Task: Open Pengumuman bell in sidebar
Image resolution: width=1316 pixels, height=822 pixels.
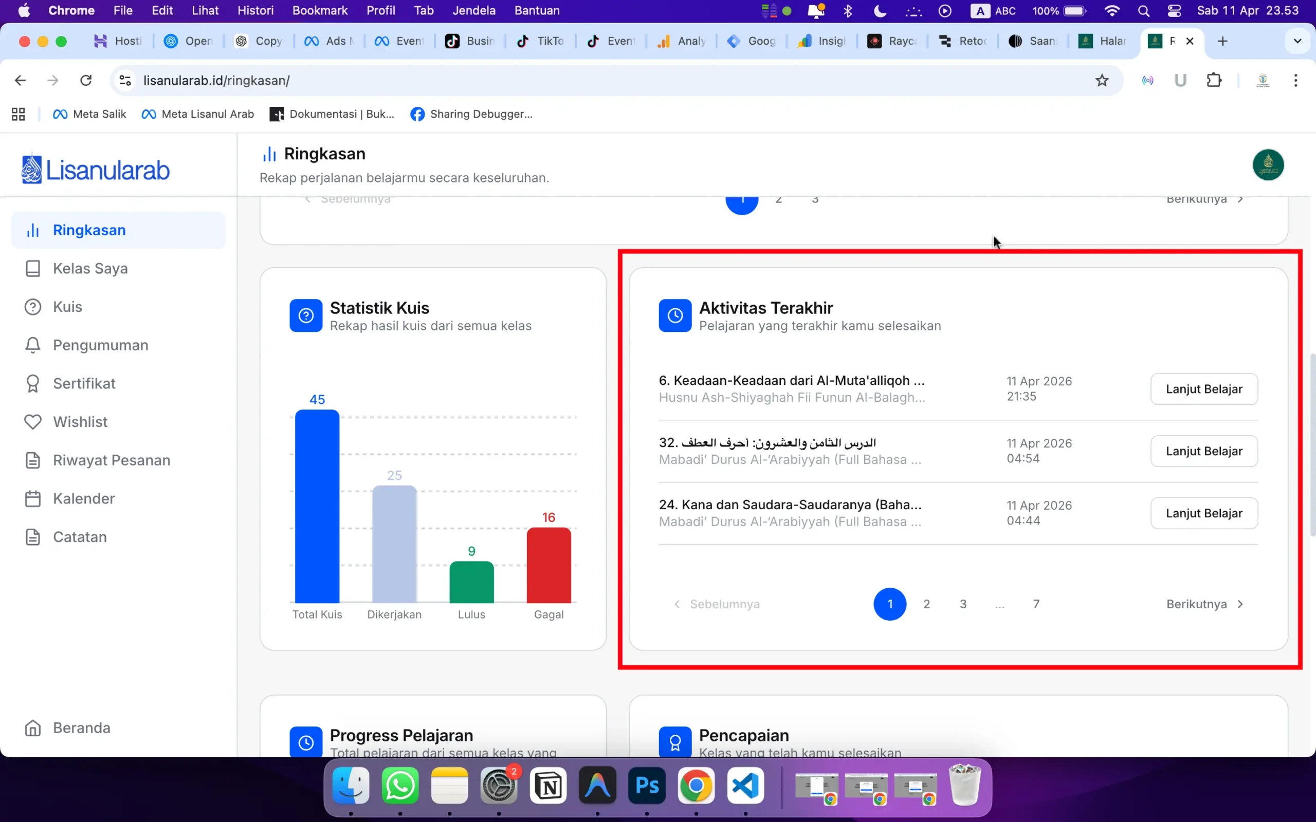Action: click(x=32, y=345)
